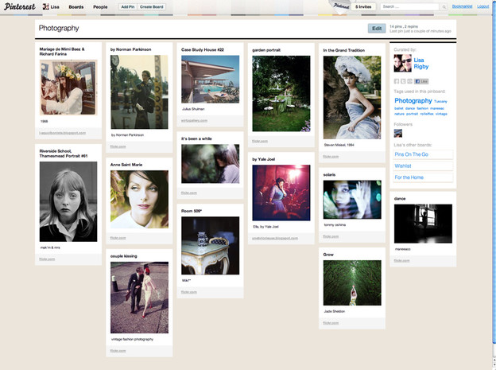Open the People menu
The width and height of the screenshot is (496, 370).
(100, 6)
